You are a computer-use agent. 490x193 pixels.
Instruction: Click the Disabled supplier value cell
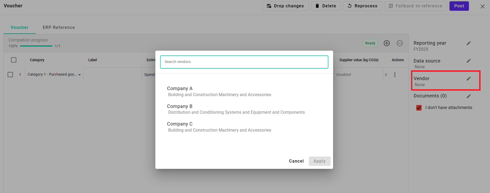coord(359,75)
